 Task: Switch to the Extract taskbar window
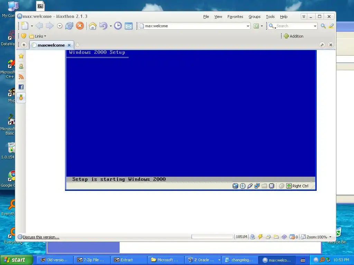[x=129, y=260]
